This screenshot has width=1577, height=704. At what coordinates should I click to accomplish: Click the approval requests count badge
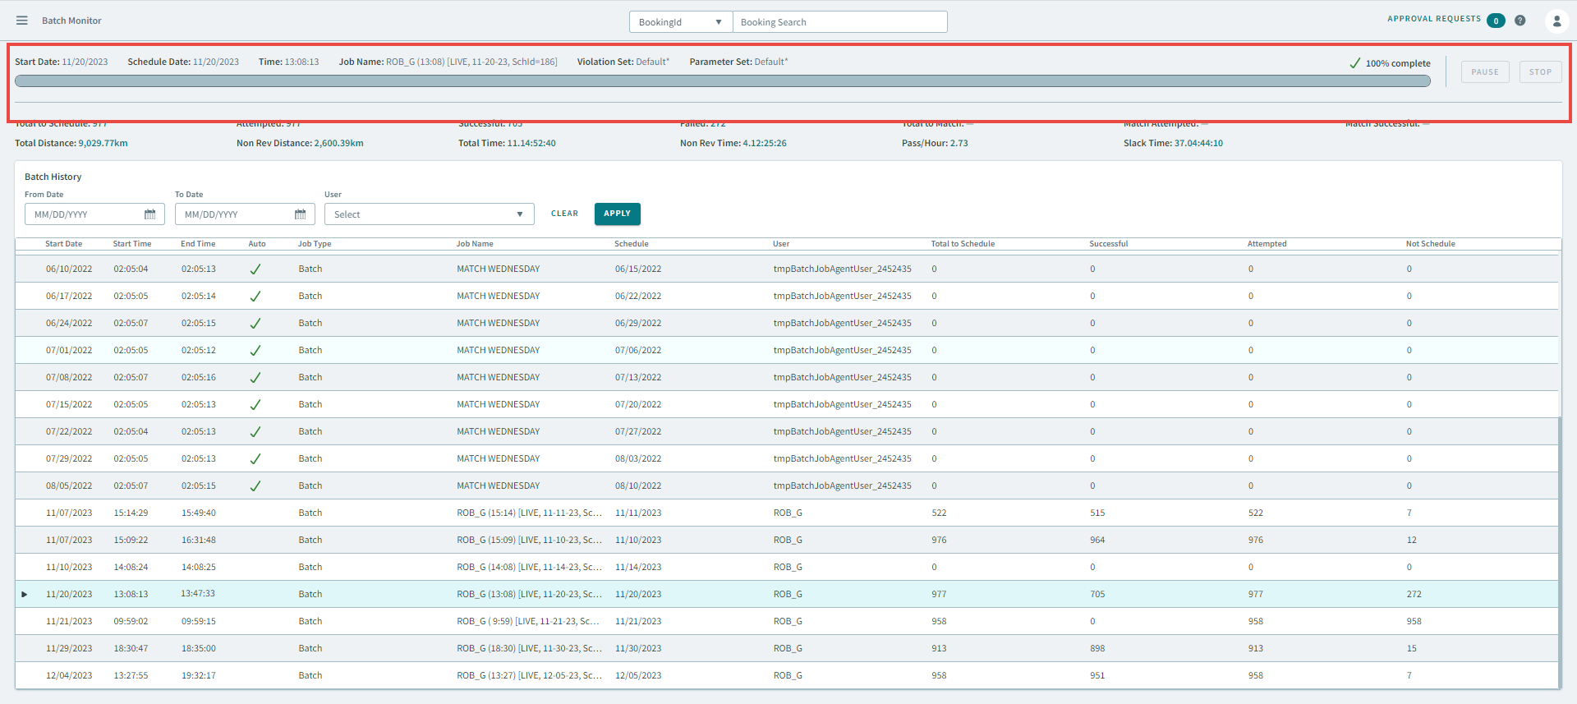pos(1496,21)
